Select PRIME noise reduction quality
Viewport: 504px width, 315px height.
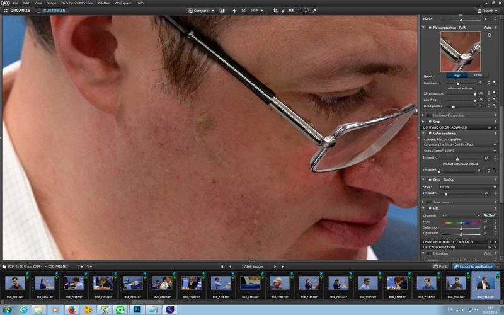[x=478, y=76]
